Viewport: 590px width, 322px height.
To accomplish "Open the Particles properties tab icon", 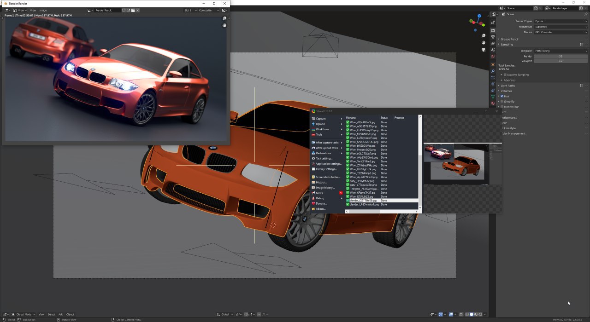I will [493, 78].
